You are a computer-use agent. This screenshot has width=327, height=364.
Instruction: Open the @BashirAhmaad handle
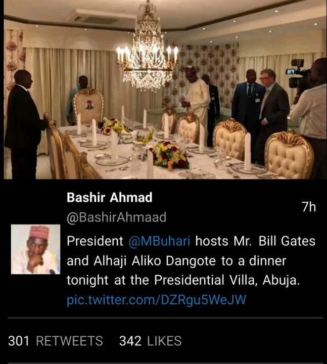(x=116, y=218)
